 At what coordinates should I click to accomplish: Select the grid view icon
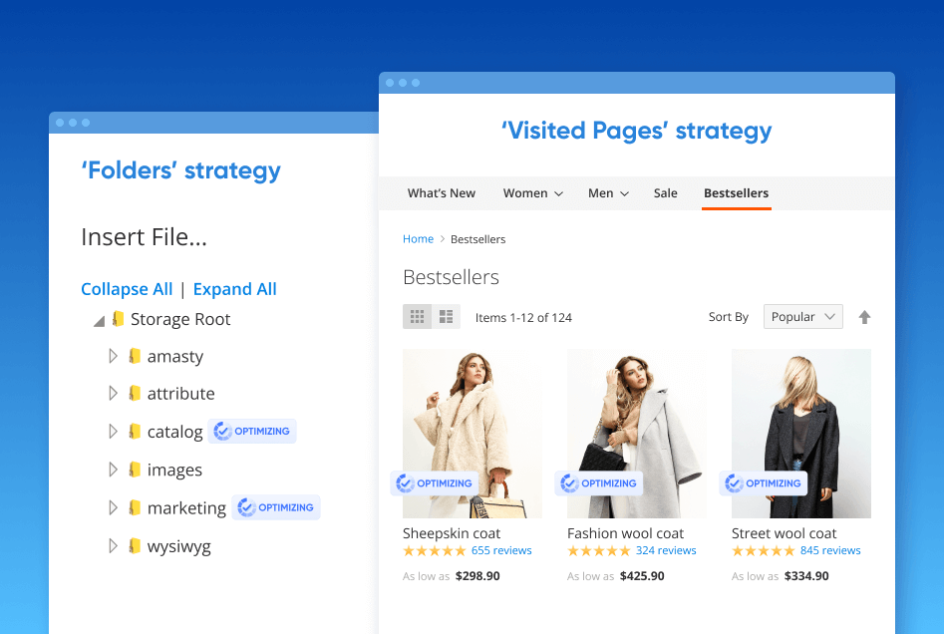pyautogui.click(x=418, y=316)
